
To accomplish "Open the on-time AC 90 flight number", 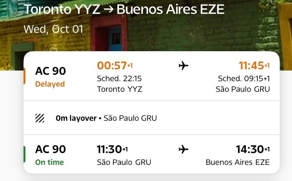I will [51, 149].
